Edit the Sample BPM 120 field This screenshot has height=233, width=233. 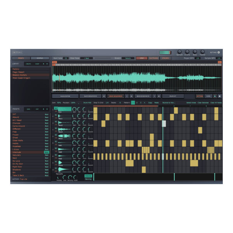point(219,58)
